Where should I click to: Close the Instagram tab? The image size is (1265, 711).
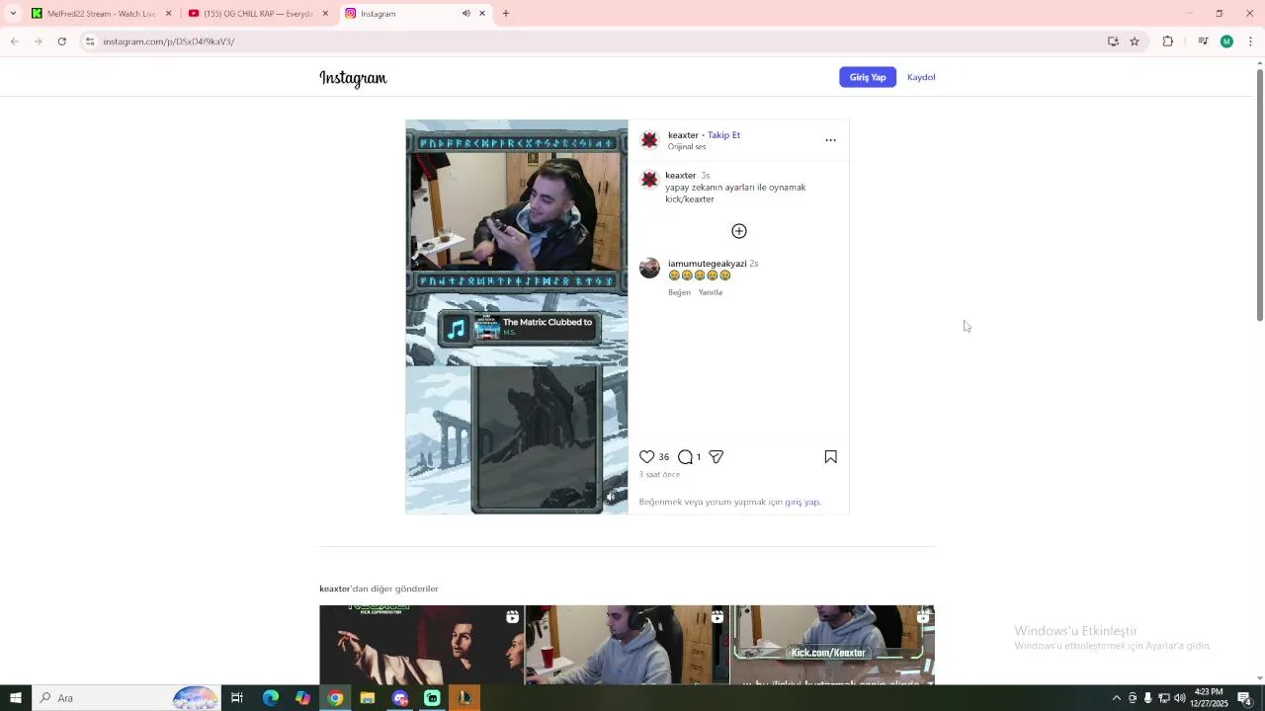(482, 14)
